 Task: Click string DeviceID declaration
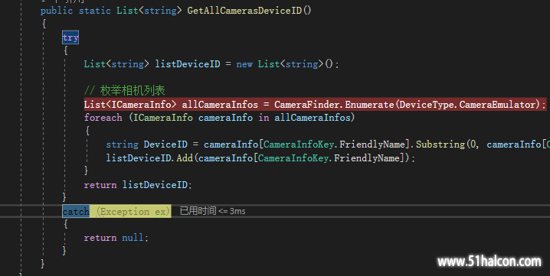[x=146, y=144]
